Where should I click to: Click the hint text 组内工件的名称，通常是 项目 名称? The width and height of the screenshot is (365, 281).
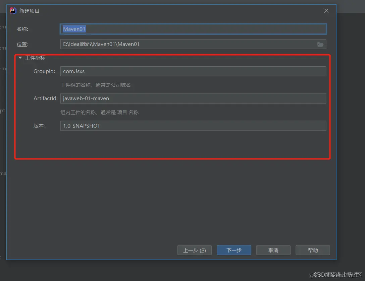99,113
